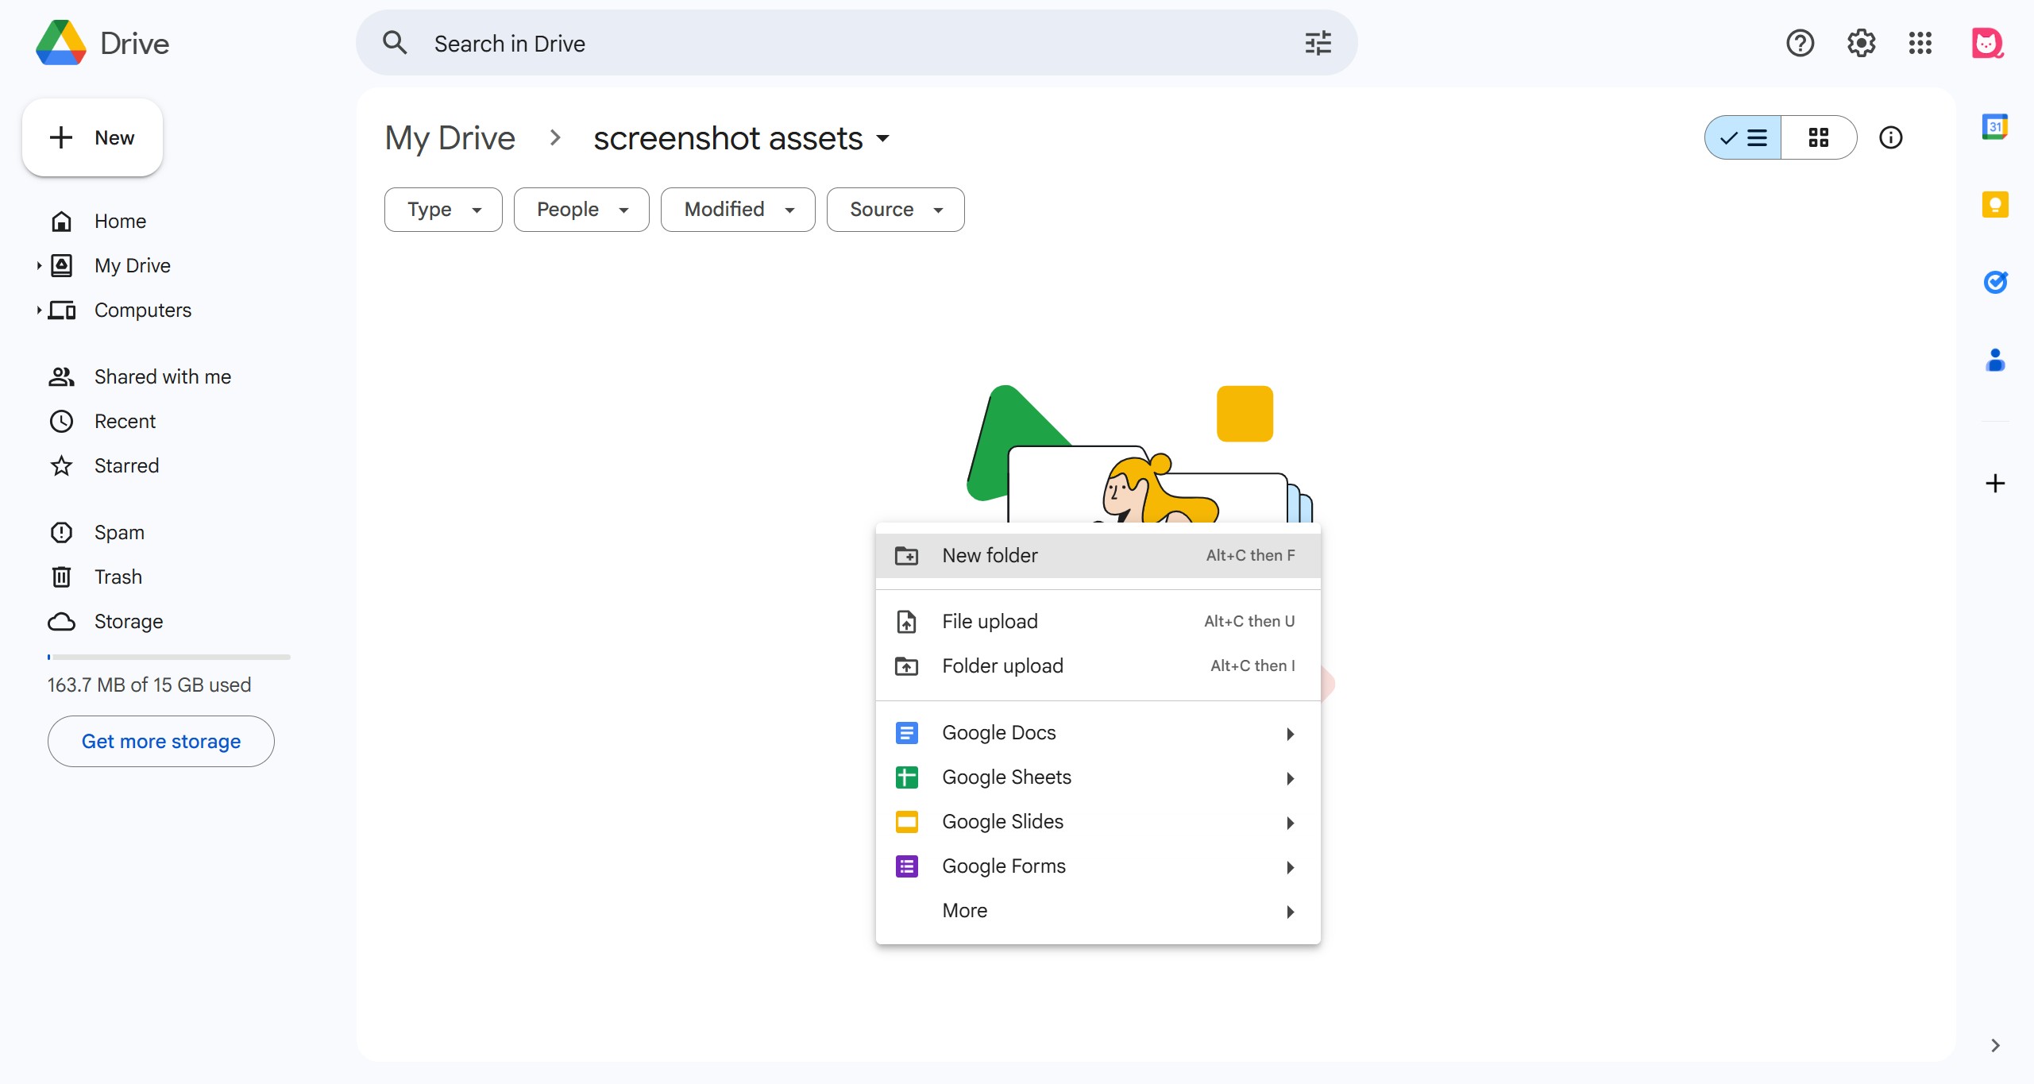Image resolution: width=2034 pixels, height=1084 pixels.
Task: Open Contacts side panel
Action: pos(1995,360)
